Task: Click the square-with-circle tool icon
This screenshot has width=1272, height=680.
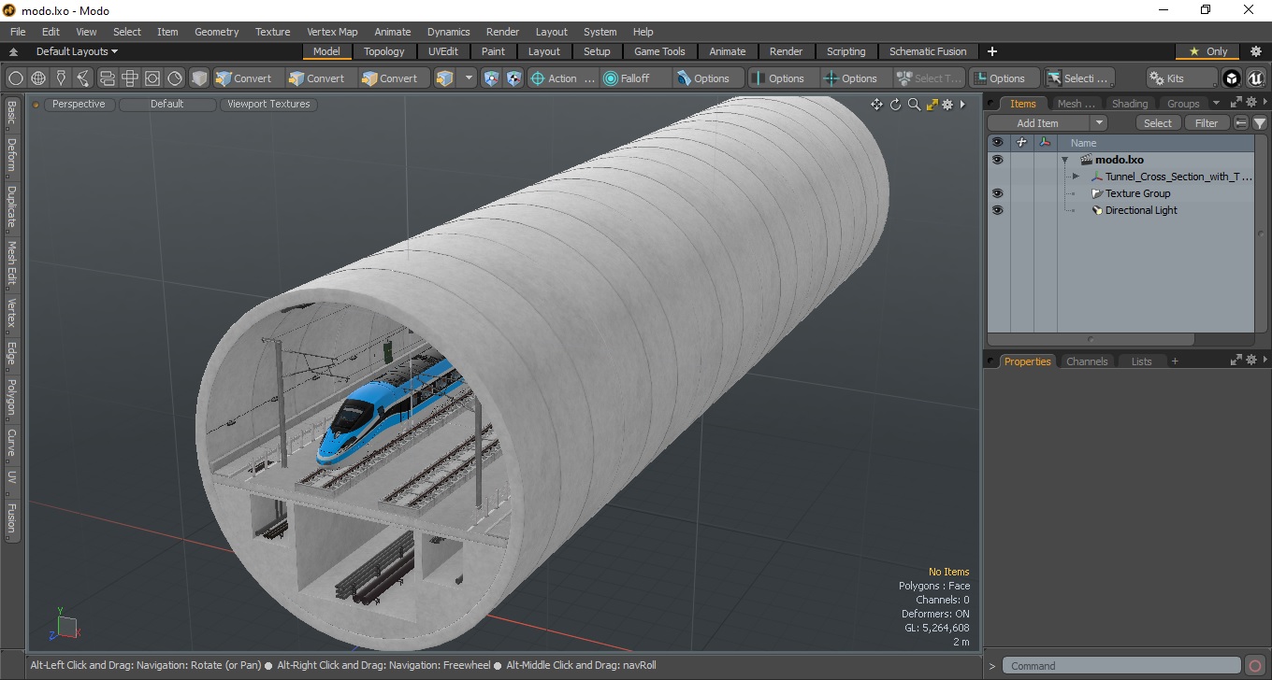Action: [x=152, y=78]
